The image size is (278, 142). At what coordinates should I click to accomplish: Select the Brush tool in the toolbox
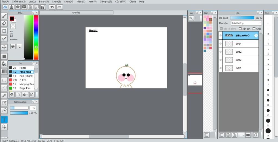(x=4, y=16)
